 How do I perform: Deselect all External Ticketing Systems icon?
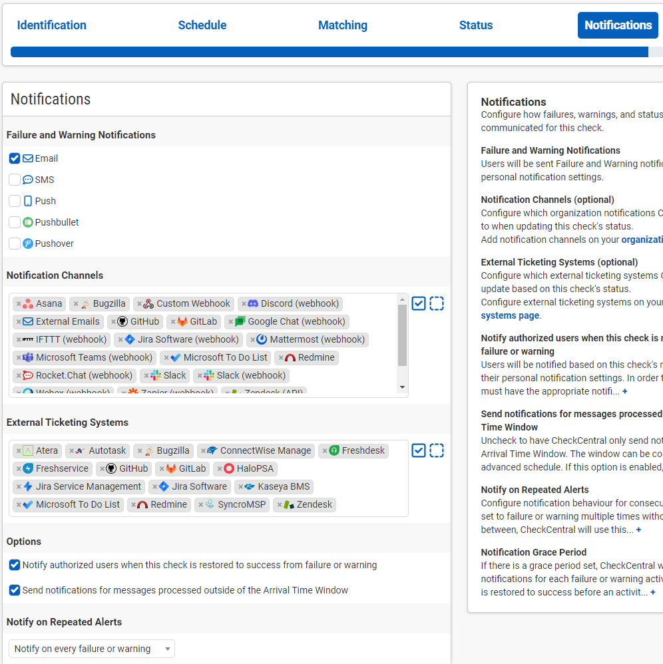pos(437,450)
